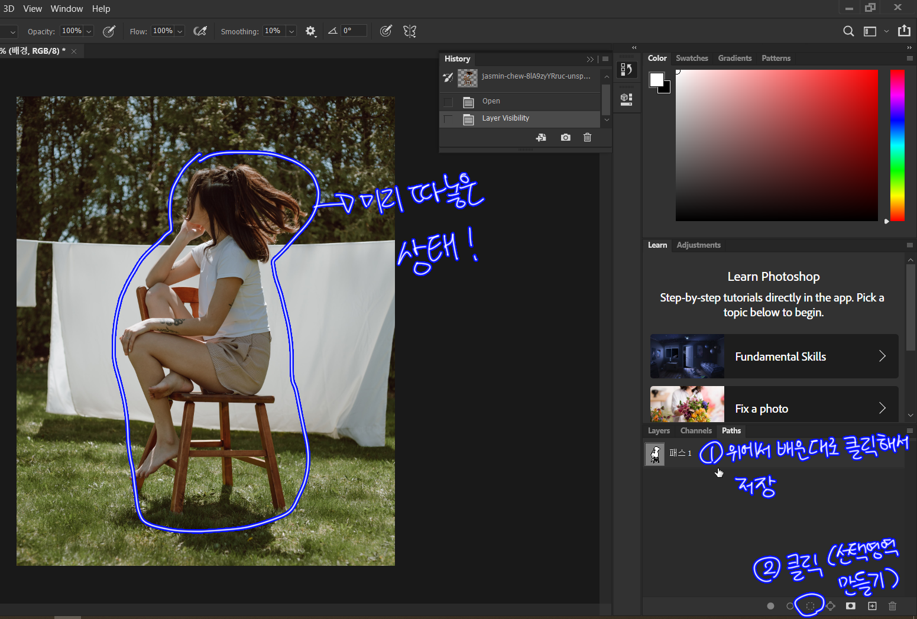Create new snapshot with camera icon
Screen dimensions: 917x619
pos(566,137)
